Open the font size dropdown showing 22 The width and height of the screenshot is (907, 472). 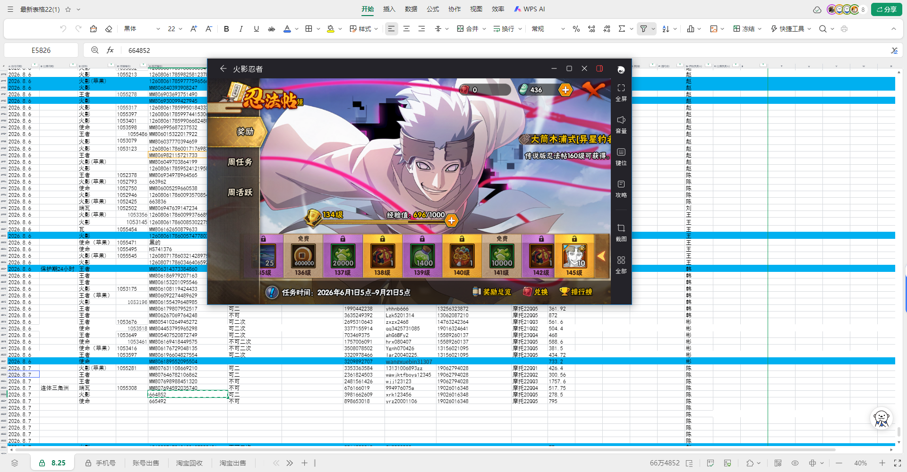pyautogui.click(x=174, y=29)
